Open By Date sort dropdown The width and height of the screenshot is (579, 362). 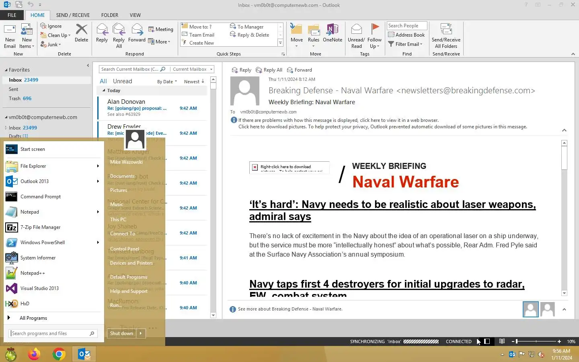[167, 82]
